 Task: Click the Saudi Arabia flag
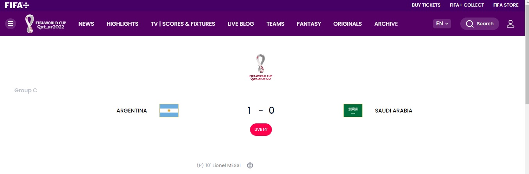click(353, 111)
